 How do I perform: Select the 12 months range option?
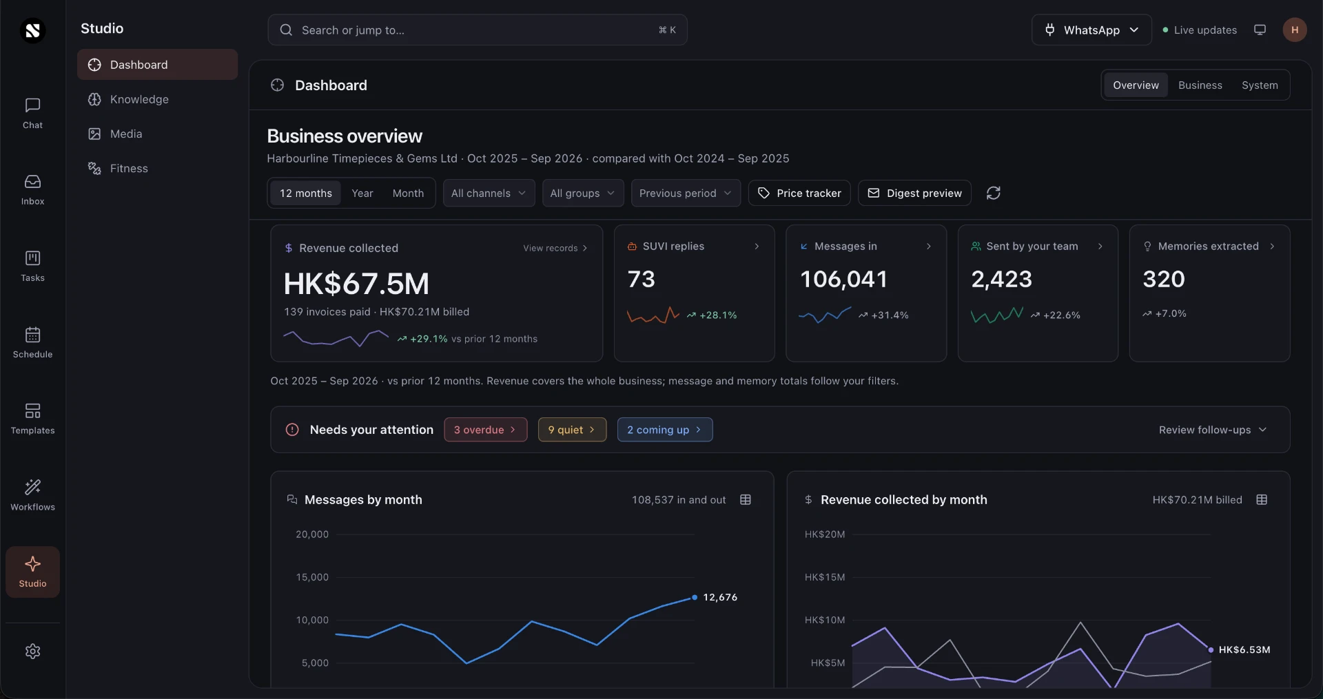tap(306, 194)
